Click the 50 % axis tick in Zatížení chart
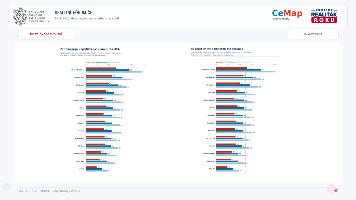This screenshot has height=200, width=356. point(143,65)
